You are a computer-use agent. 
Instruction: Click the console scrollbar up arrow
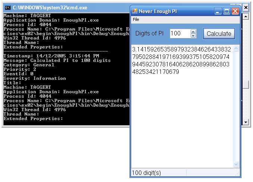click(246, 16)
